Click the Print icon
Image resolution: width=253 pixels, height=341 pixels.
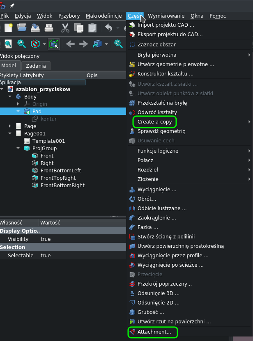point(48,28)
